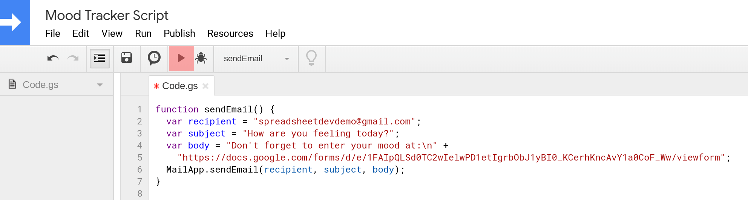This screenshot has width=748, height=200.
Task: Switch to the Code.gs editor tab
Action: click(x=180, y=86)
